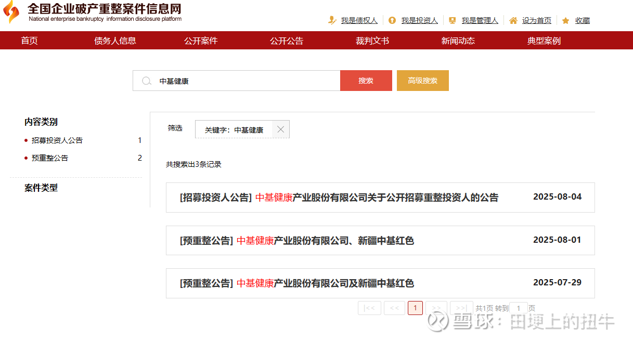Open the 预重整公告 result dated 2025-08-01
The width and height of the screenshot is (633, 341).
click(x=380, y=240)
